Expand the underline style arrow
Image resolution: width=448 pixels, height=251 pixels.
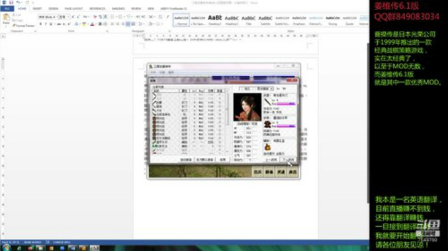click(x=54, y=24)
